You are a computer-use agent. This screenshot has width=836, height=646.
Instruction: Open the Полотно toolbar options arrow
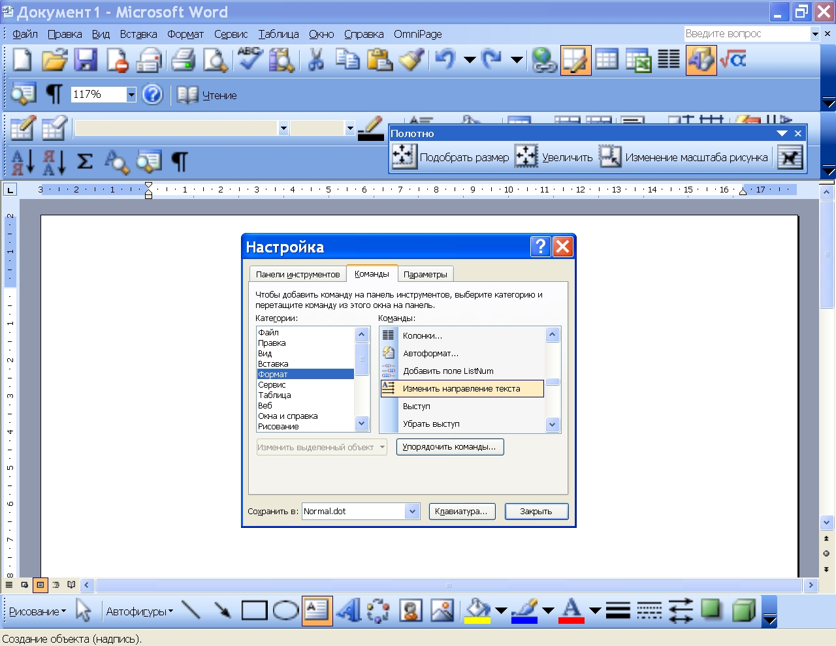pyautogui.click(x=782, y=133)
